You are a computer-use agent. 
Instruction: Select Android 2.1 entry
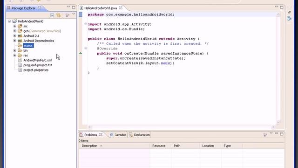click(x=31, y=36)
